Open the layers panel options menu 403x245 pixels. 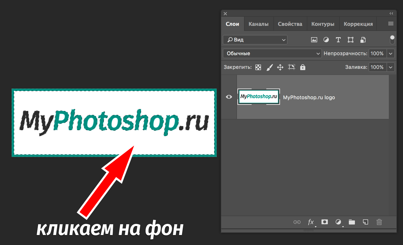point(391,24)
